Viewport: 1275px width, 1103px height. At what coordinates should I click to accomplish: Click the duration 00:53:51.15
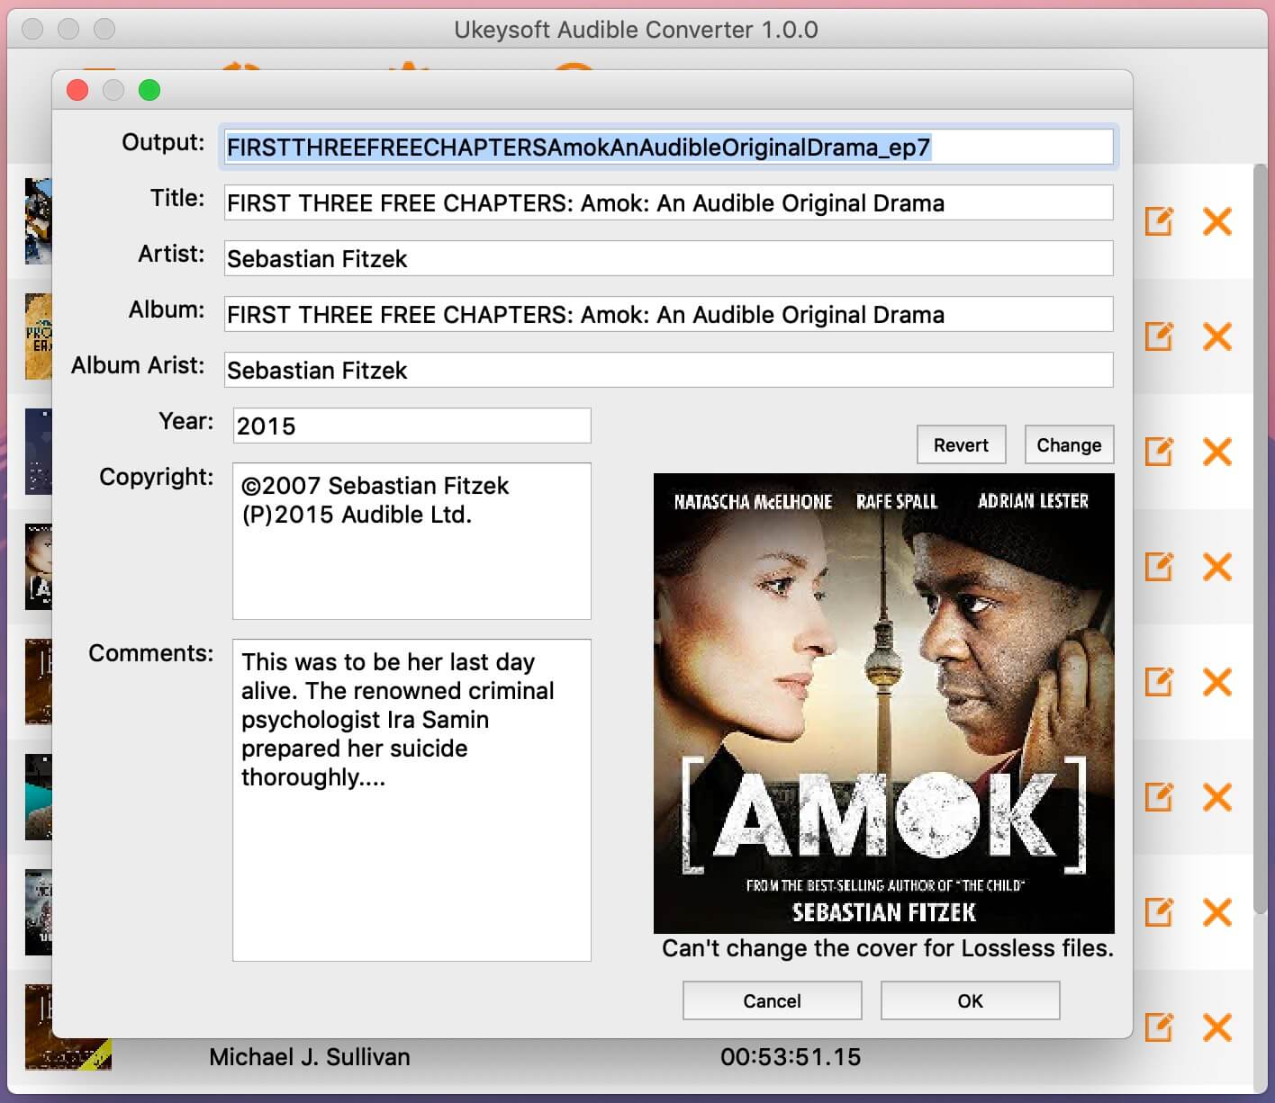pos(791,1056)
